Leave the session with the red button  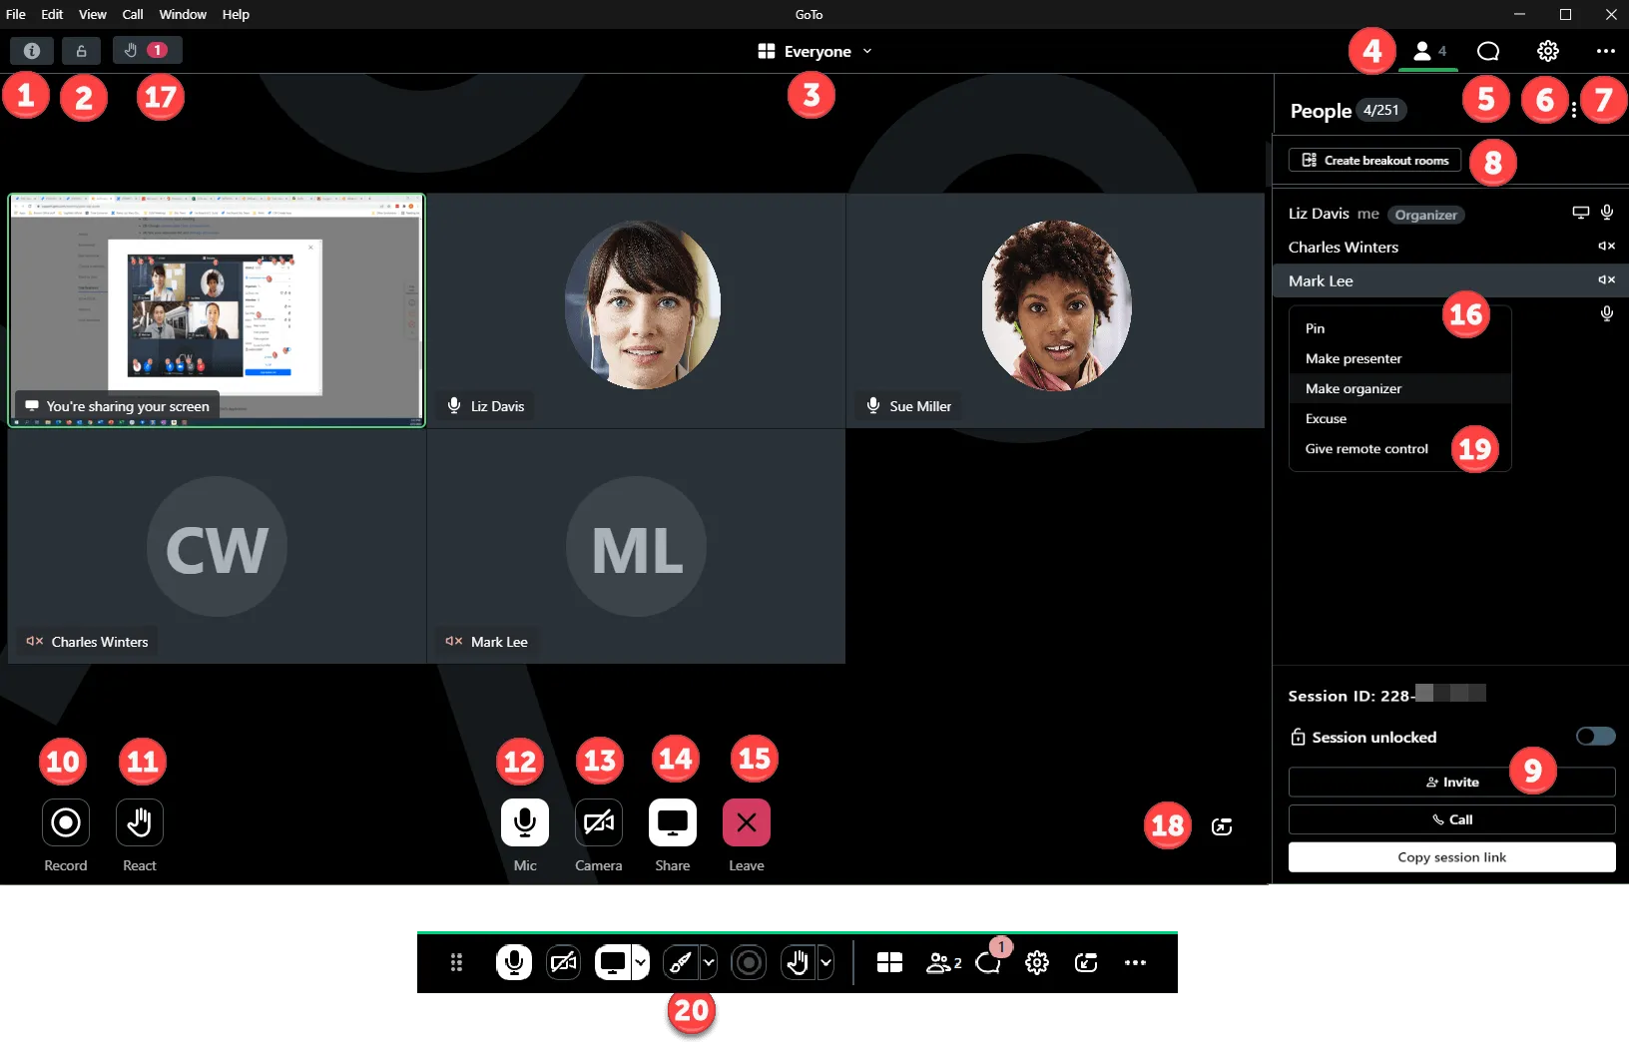747,822
